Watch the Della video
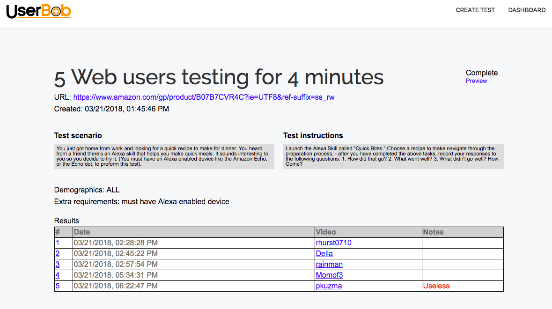The height and width of the screenshot is (309, 552). [324, 254]
